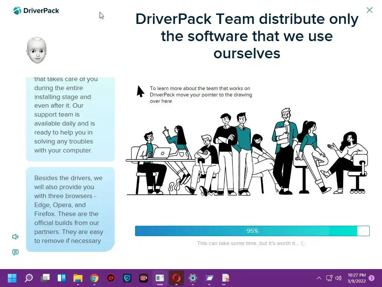The width and height of the screenshot is (382, 287).
Task: Click the 'Besides the drivers' chat bubble
Action: (x=71, y=209)
